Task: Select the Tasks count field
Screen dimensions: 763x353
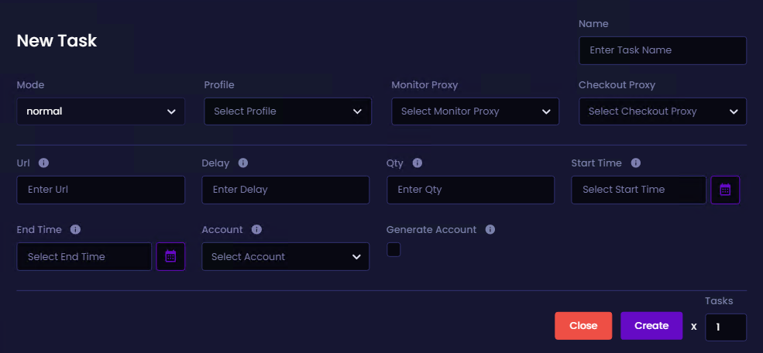Action: (726, 327)
